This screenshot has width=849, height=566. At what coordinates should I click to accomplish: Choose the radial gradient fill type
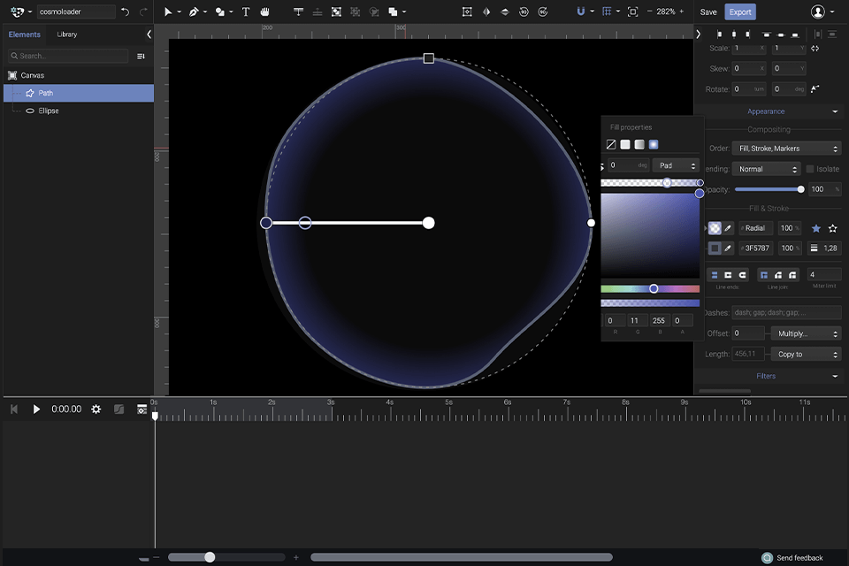[x=654, y=145]
